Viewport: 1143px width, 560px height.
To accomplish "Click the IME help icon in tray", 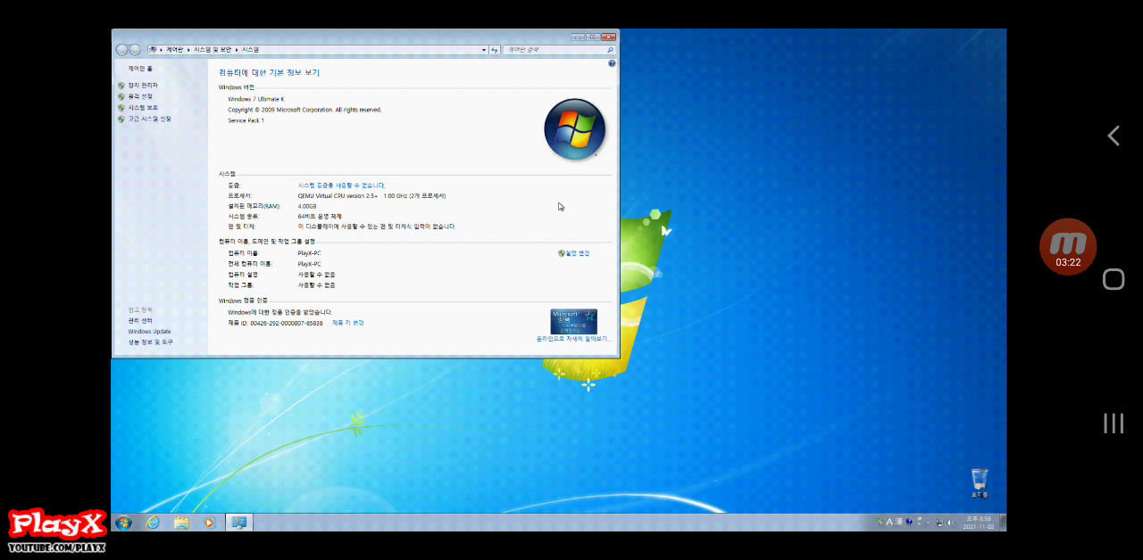I will click(909, 522).
